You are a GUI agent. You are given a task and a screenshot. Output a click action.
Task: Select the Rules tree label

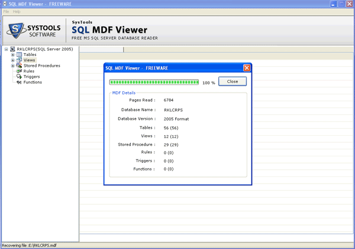click(x=29, y=71)
